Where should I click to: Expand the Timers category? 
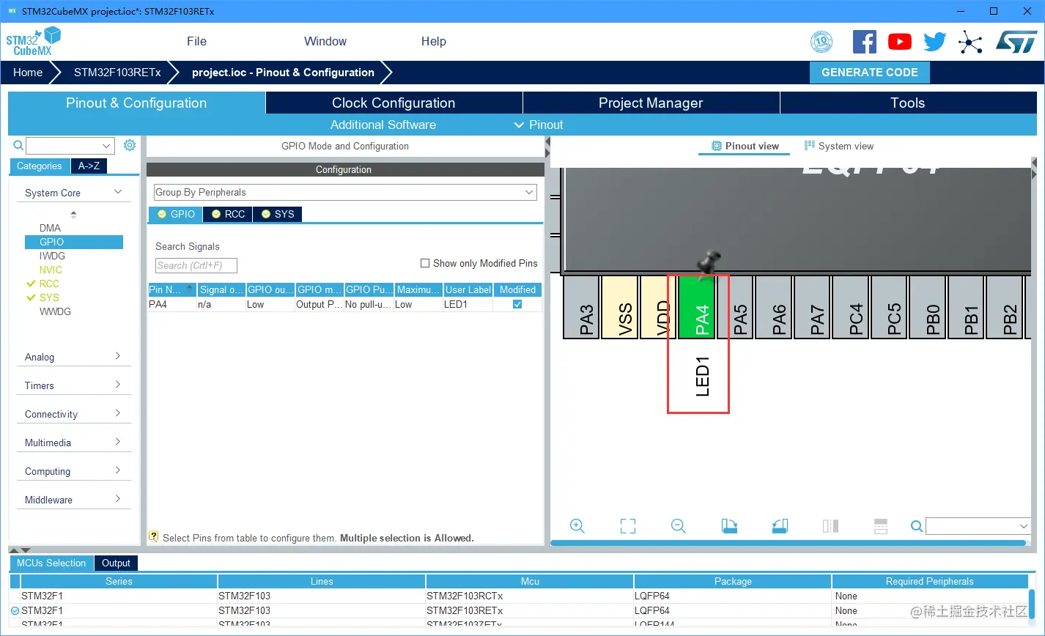(118, 385)
